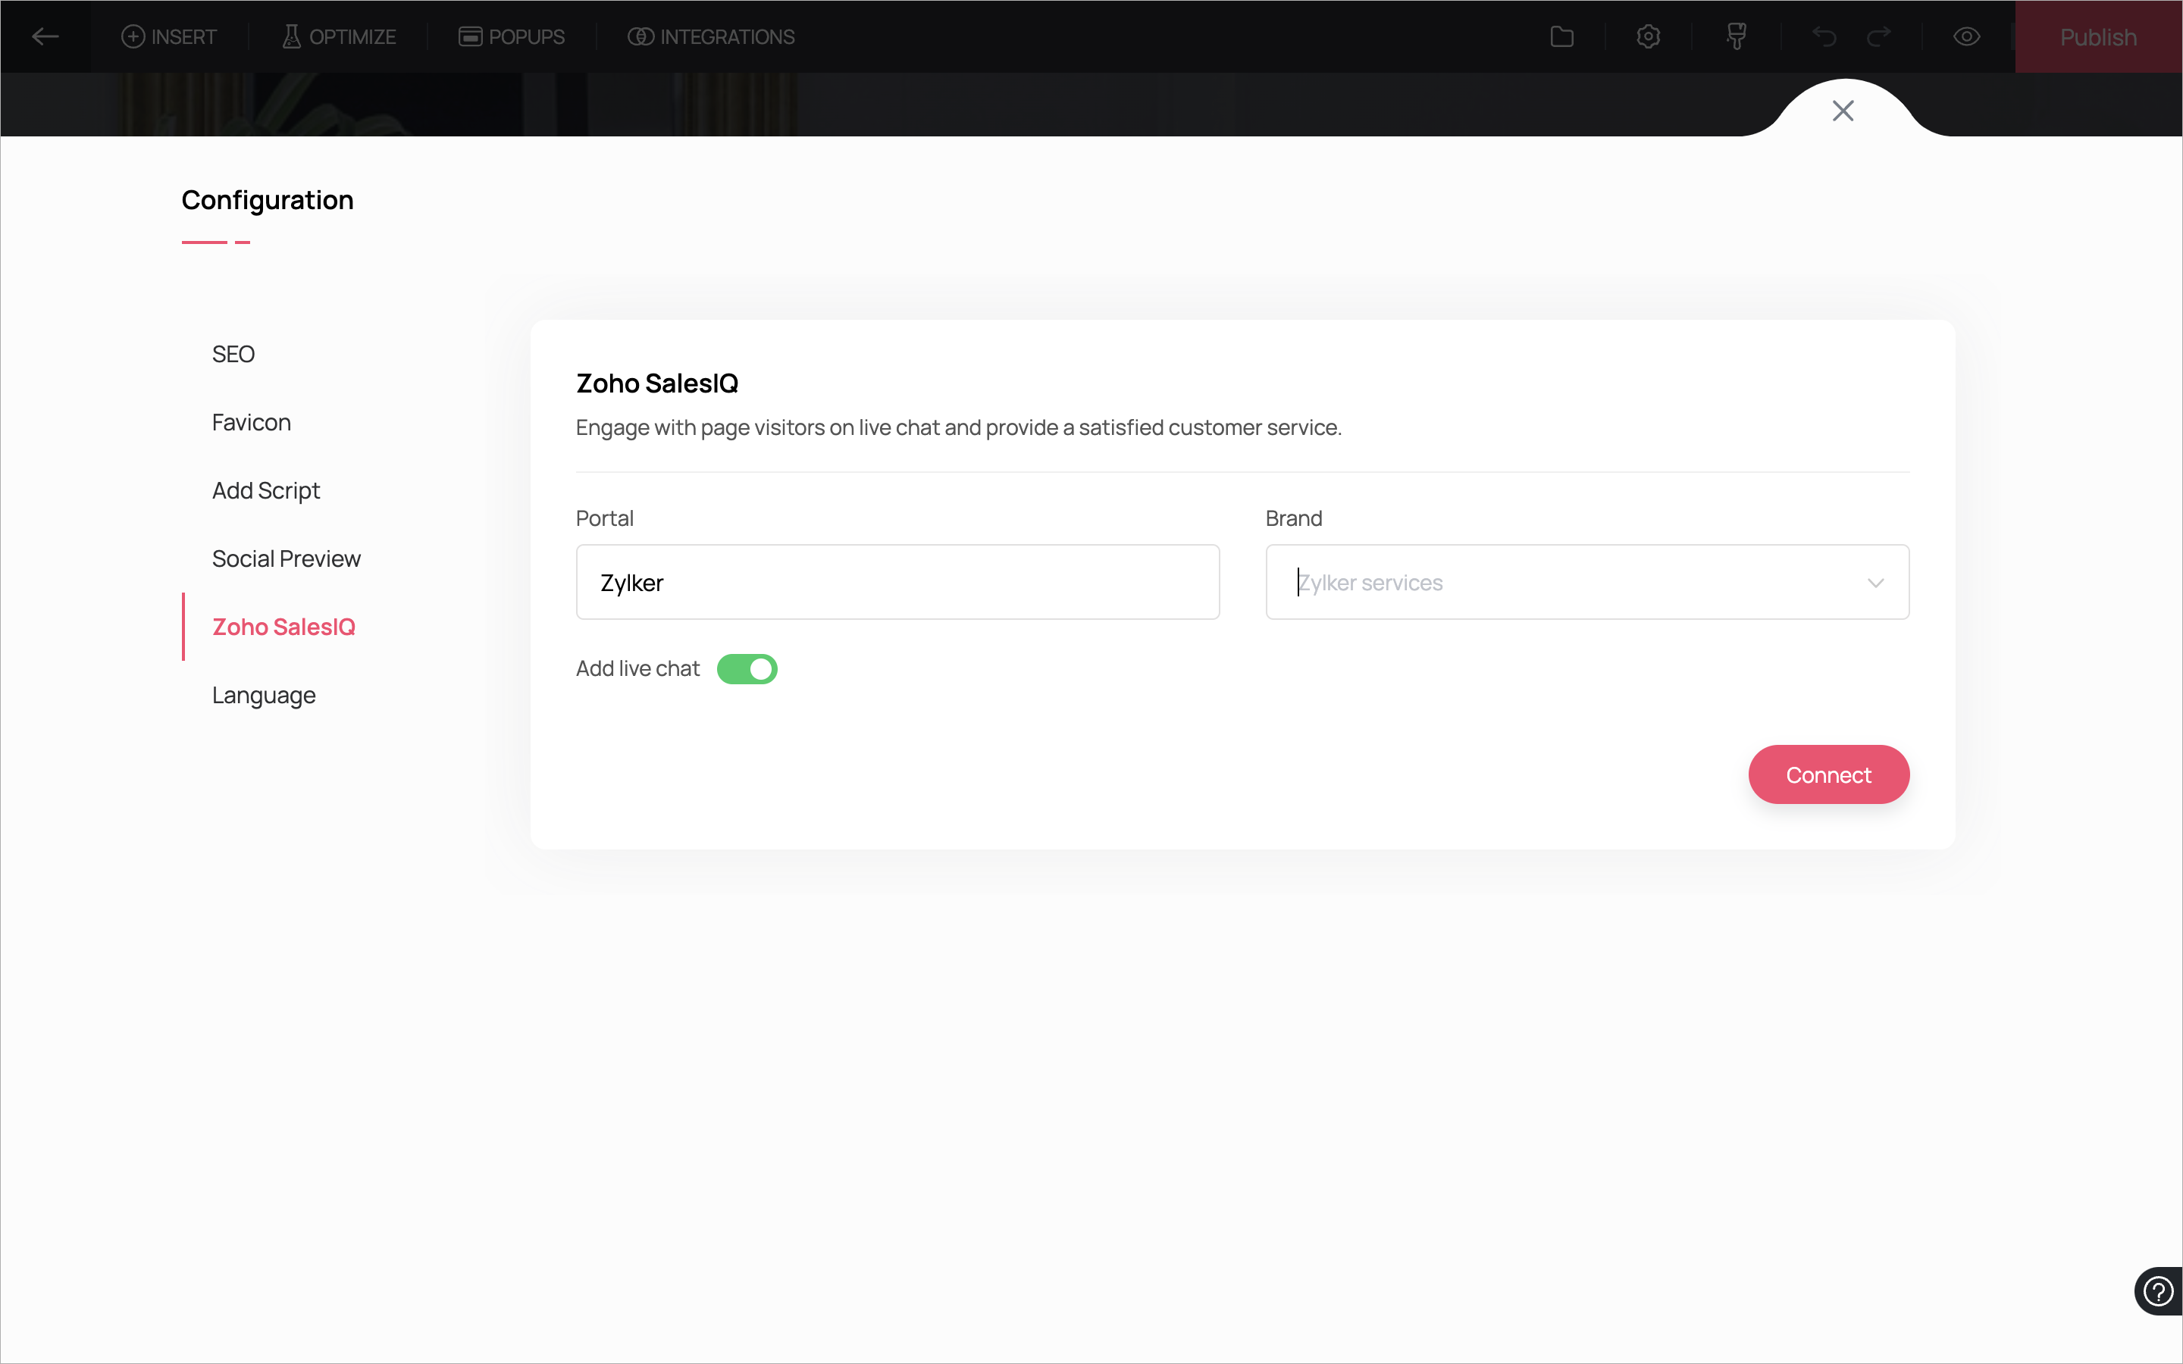Open the Add Script section
The width and height of the screenshot is (2183, 1364).
(266, 491)
